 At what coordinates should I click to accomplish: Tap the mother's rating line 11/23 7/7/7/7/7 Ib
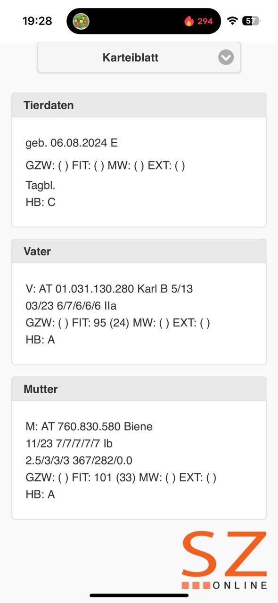click(x=69, y=443)
